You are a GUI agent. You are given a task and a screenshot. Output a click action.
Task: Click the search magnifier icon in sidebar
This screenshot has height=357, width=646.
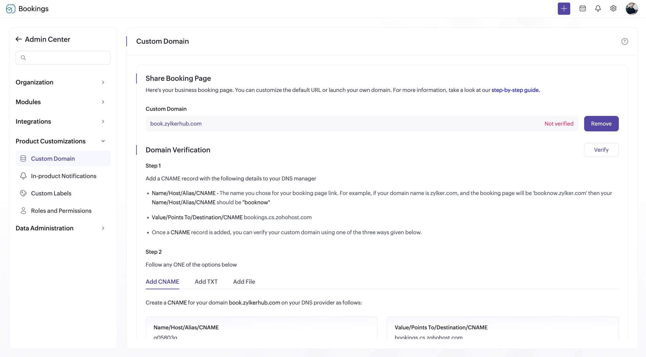point(23,58)
